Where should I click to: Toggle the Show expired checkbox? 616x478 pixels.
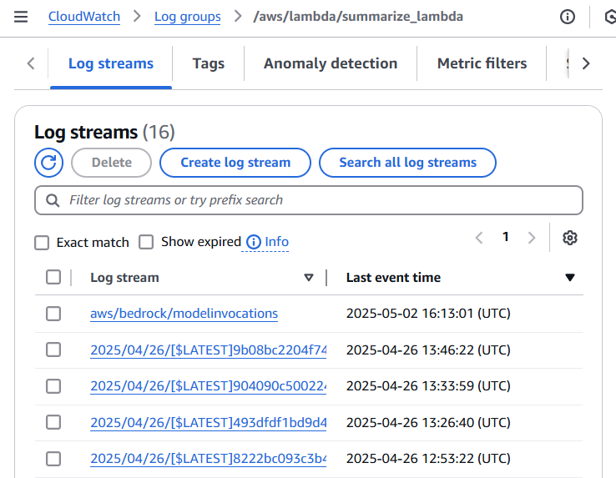coord(146,242)
